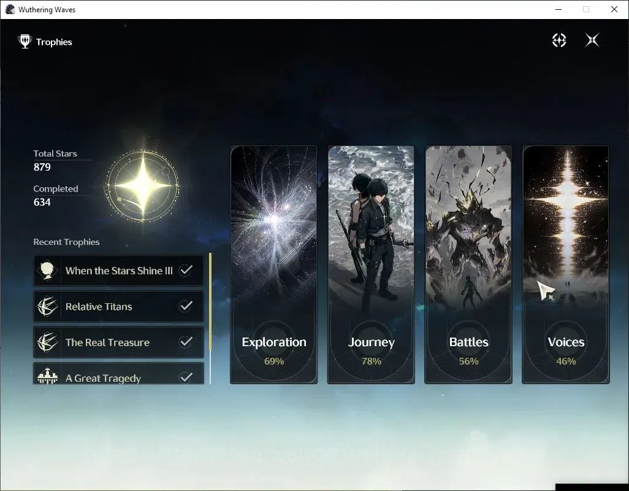The image size is (629, 491).
Task: Click checkmark on When the Stars Shine III
Action: pos(185,270)
